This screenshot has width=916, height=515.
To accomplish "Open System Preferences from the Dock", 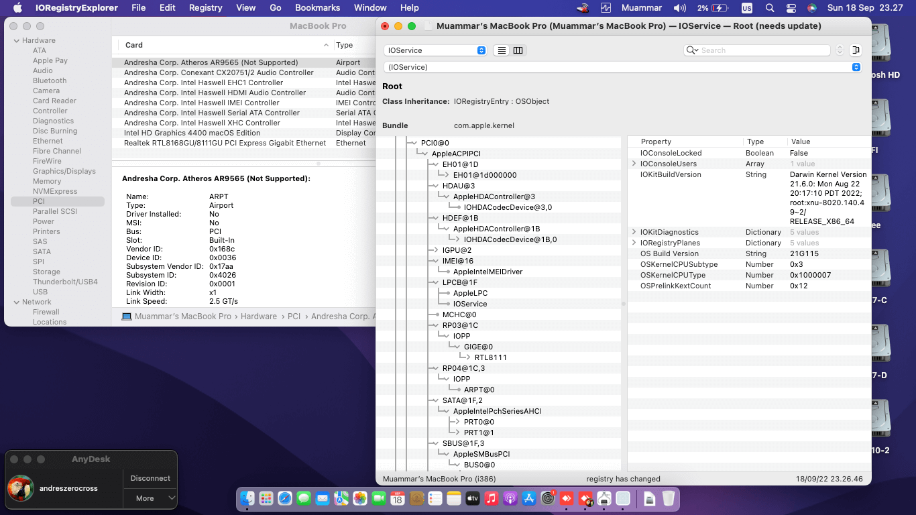I will click(x=548, y=498).
